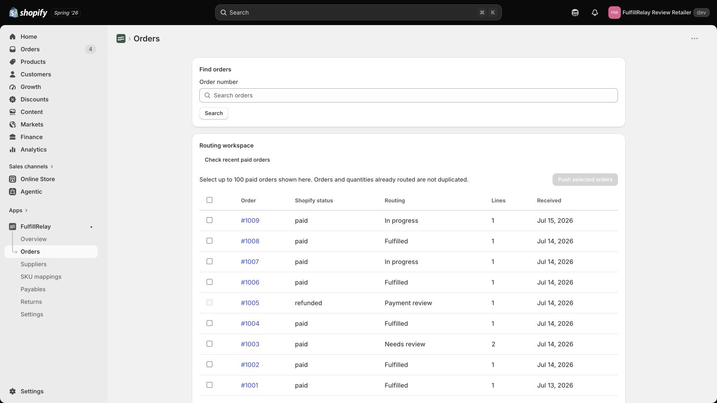Open order #1003 link
Viewport: 717px width, 403px height.
tap(250, 344)
